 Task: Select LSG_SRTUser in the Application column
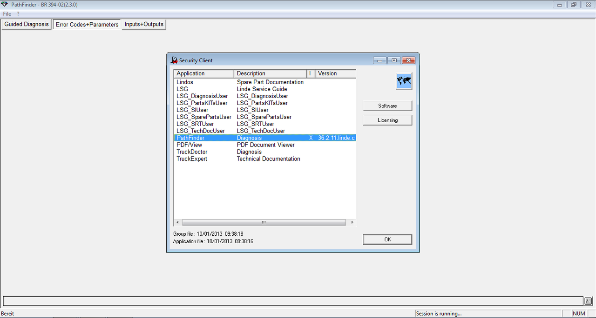[x=195, y=124]
